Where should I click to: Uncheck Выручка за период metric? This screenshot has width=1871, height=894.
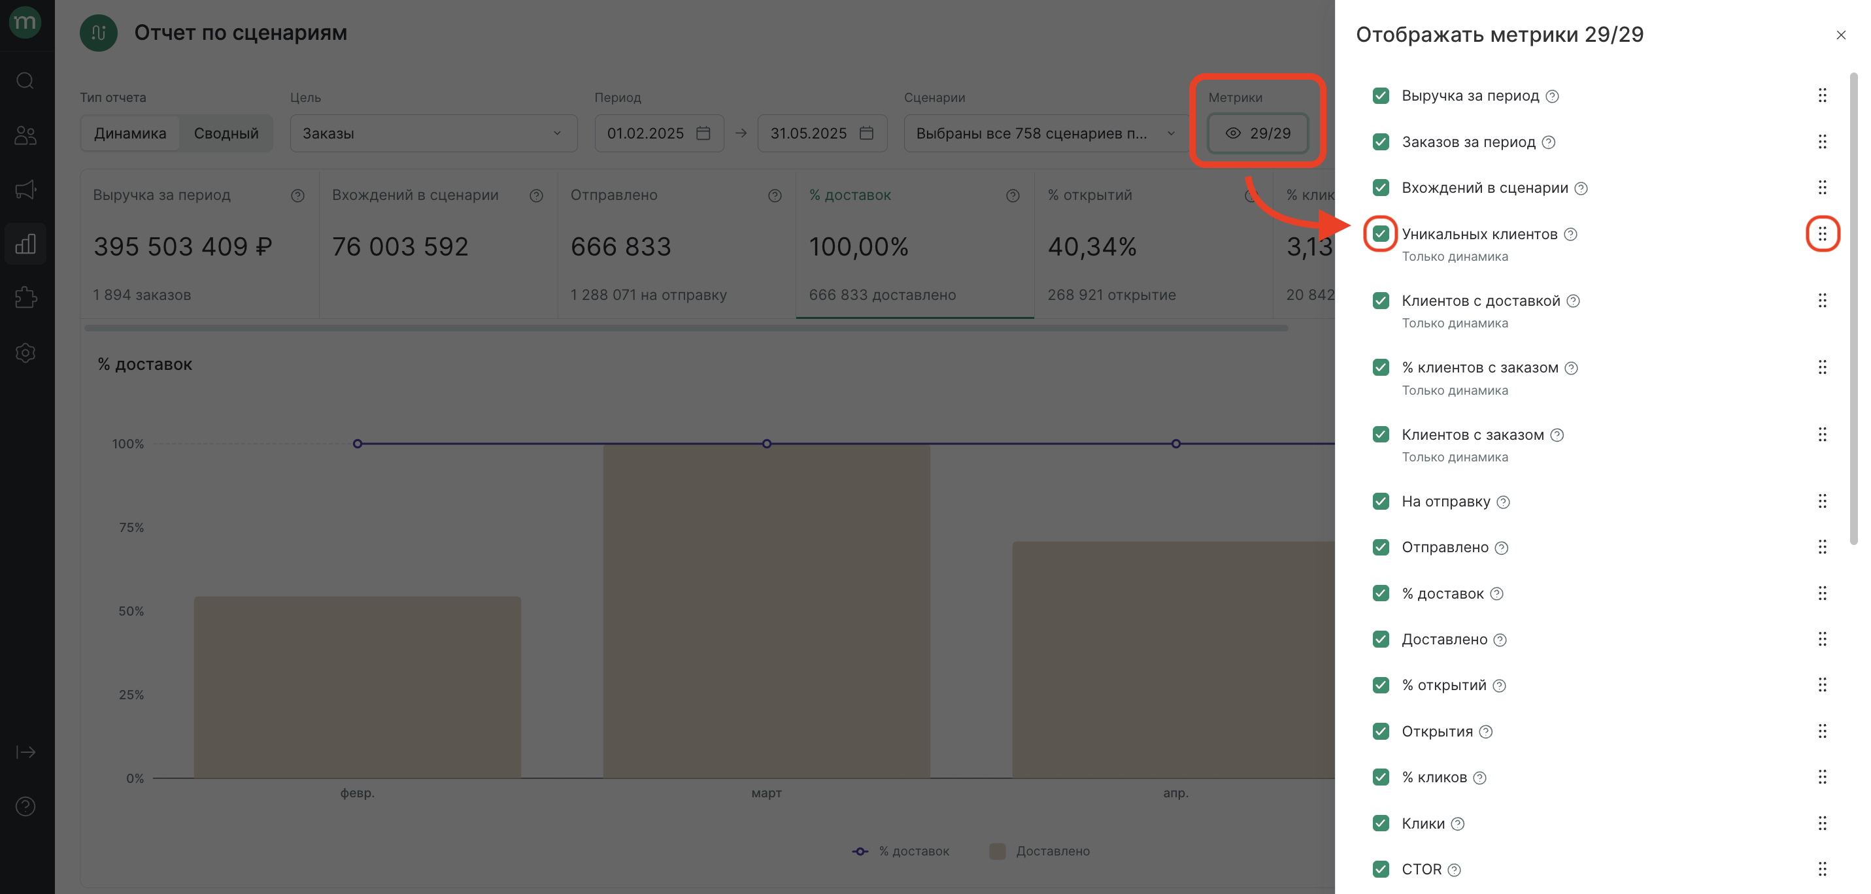(x=1381, y=96)
